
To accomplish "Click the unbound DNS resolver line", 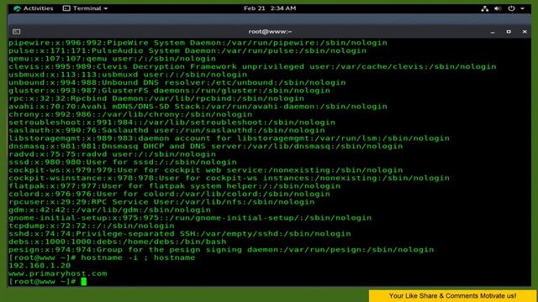I will coord(177,82).
